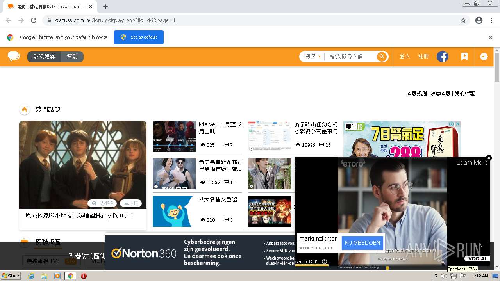Click the video ad progress bar
Viewport: 500px width, 281px height.
[312, 265]
